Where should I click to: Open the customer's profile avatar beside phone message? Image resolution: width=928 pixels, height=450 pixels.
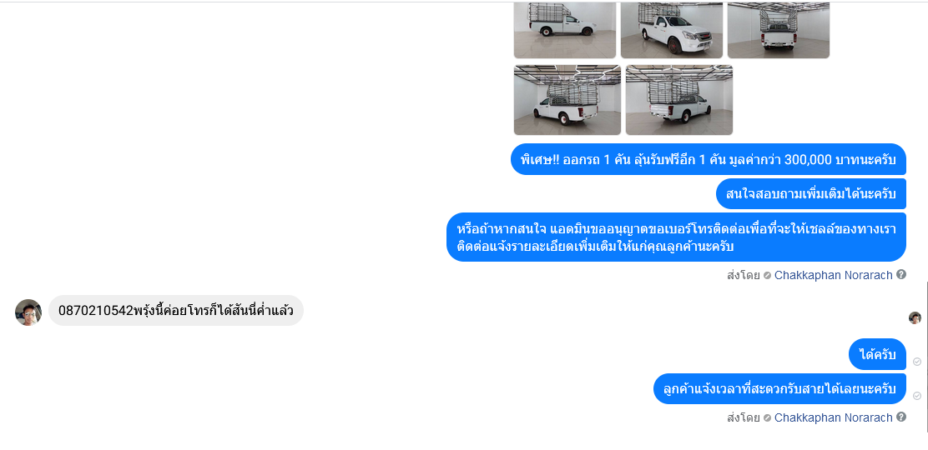click(x=28, y=312)
